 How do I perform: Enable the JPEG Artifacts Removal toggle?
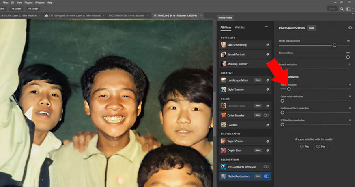pyautogui.click(x=266, y=167)
